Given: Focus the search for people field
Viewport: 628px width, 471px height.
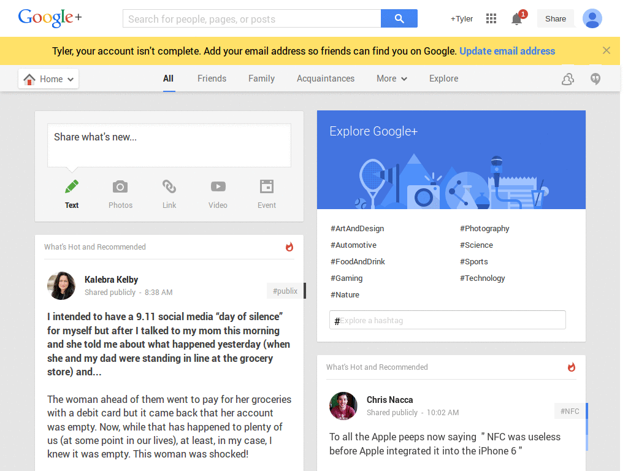Looking at the screenshot, I should (x=252, y=18).
